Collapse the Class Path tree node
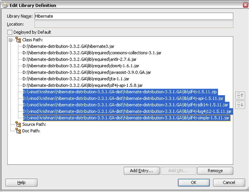Viewport: 249px width, 192px height. [11, 40]
